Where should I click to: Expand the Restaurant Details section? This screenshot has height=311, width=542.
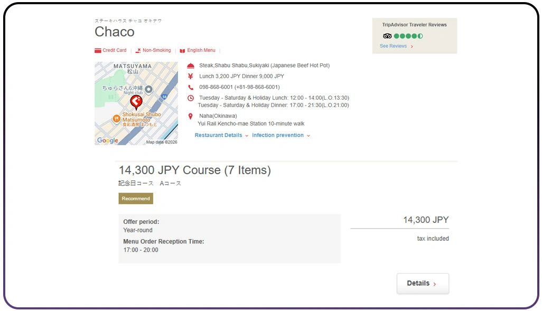tap(219, 135)
